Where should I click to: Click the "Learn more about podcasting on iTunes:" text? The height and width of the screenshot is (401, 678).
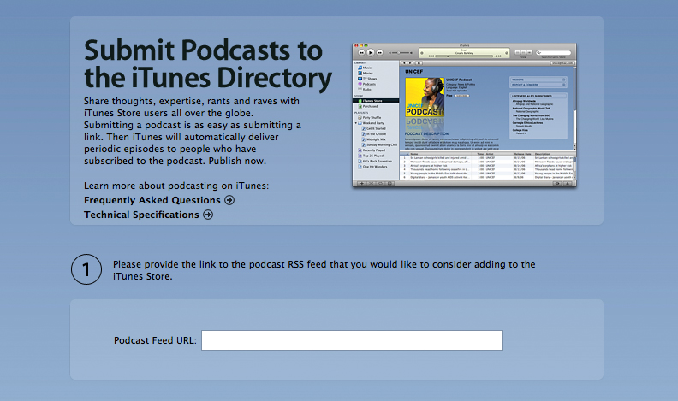176,186
